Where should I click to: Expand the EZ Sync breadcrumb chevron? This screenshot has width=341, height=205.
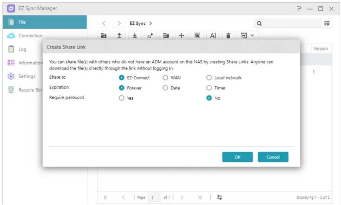(x=150, y=23)
